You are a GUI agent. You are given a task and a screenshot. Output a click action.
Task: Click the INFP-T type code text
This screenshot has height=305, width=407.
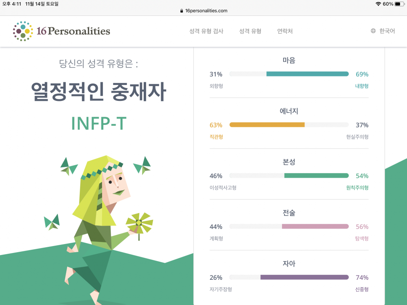click(x=99, y=124)
